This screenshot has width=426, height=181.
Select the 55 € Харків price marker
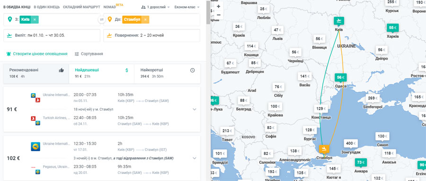click(x=393, y=28)
